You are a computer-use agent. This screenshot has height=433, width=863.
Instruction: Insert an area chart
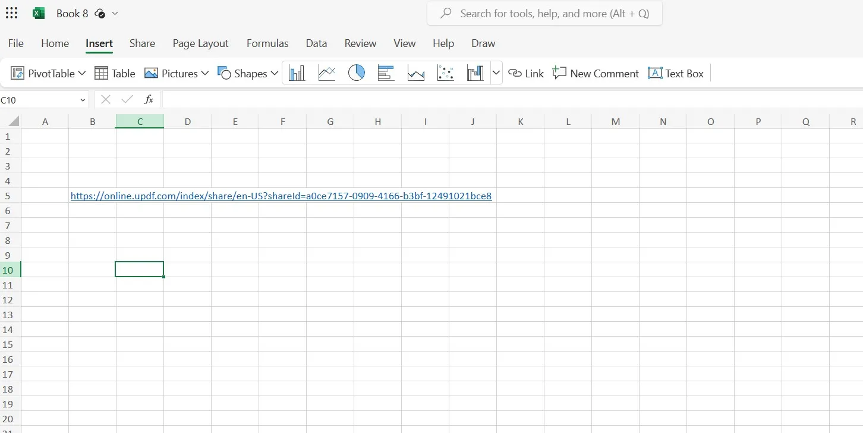pos(415,73)
